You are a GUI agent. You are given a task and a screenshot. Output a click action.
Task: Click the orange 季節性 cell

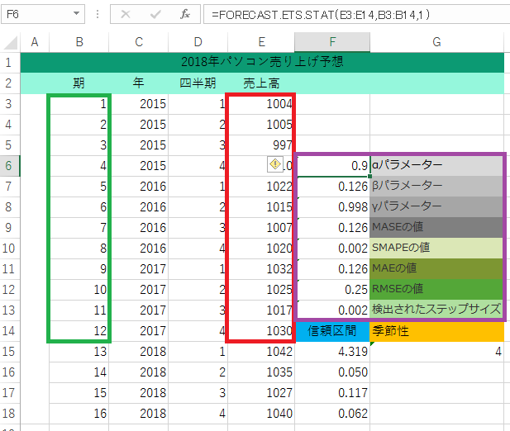point(436,330)
